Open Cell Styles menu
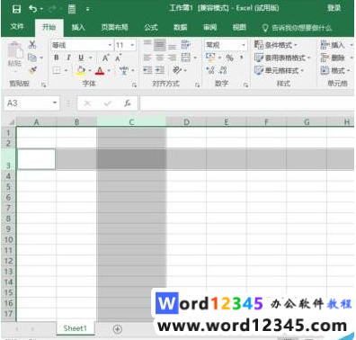Viewport: 356px width, 340px height. click(x=279, y=70)
